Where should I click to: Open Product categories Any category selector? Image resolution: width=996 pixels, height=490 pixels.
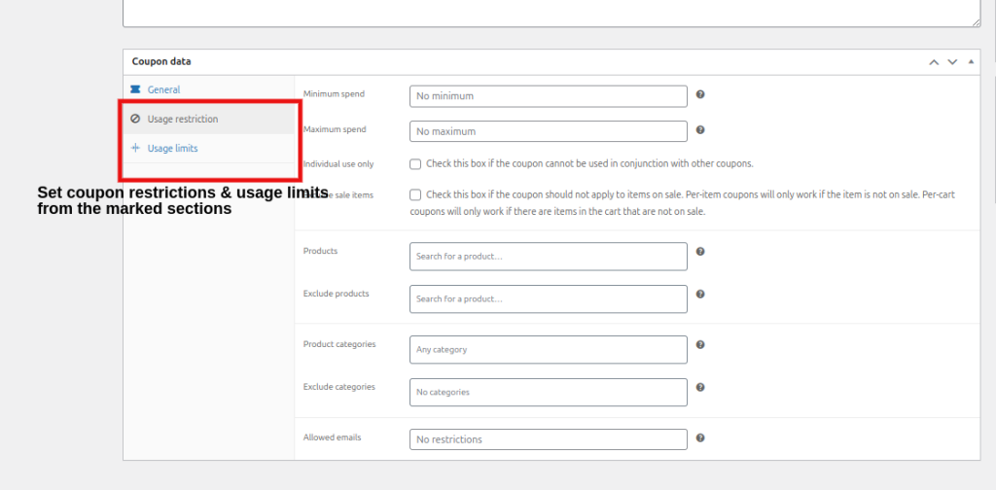[x=549, y=350]
